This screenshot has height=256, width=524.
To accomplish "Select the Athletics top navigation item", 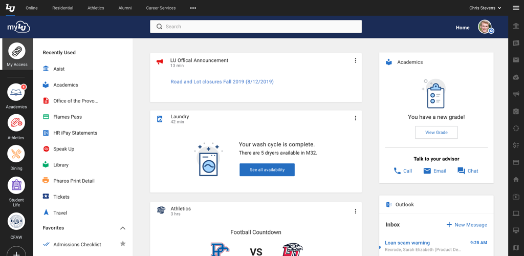I will pyautogui.click(x=96, y=8).
